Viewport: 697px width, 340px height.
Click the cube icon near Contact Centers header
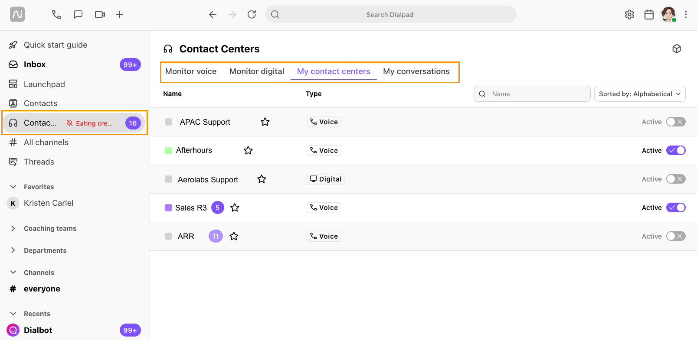tap(677, 49)
